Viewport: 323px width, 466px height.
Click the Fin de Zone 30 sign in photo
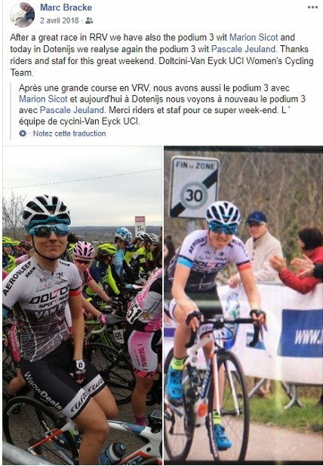(x=194, y=188)
